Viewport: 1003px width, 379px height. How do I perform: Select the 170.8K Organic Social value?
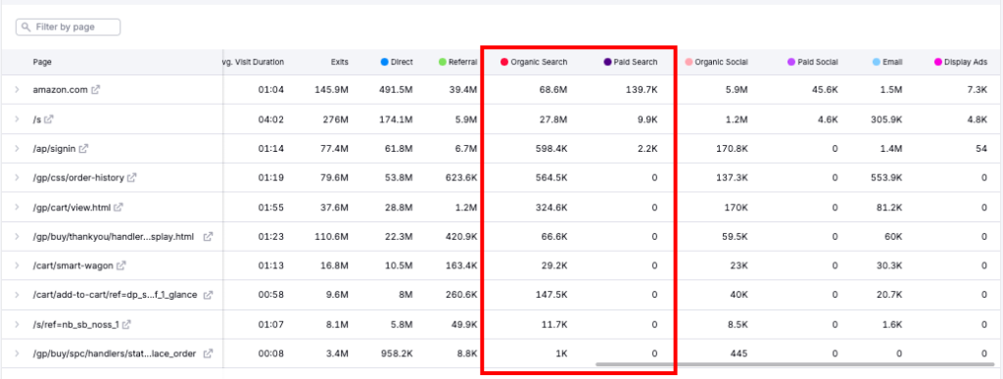pos(732,148)
